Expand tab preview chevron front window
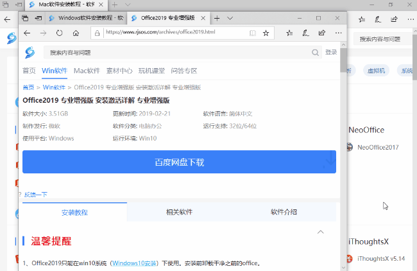Screen dimensions: 417x271 click(230, 19)
